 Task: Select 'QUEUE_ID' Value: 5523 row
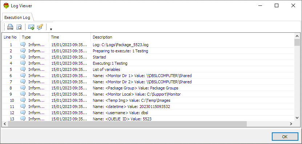pyautogui.click(x=148, y=119)
